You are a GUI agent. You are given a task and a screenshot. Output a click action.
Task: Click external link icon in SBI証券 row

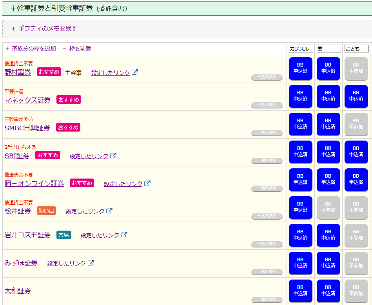click(113, 155)
